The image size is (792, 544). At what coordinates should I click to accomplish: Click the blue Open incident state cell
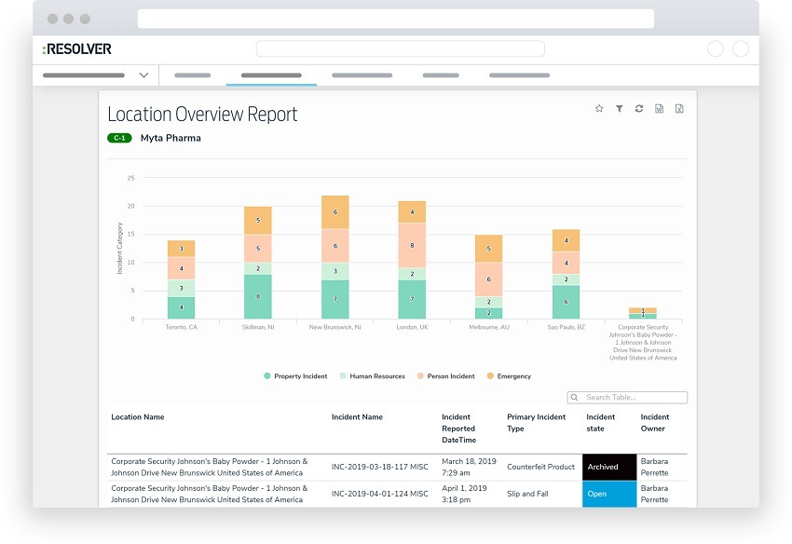coord(609,494)
